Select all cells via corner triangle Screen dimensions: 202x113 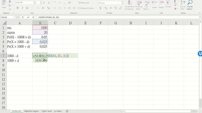coord(4,23)
